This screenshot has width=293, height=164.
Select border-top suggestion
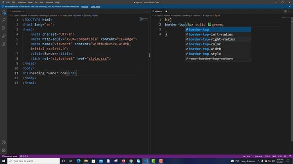[218, 30]
